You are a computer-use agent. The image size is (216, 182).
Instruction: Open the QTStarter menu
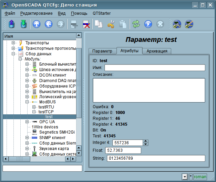coord(102,13)
